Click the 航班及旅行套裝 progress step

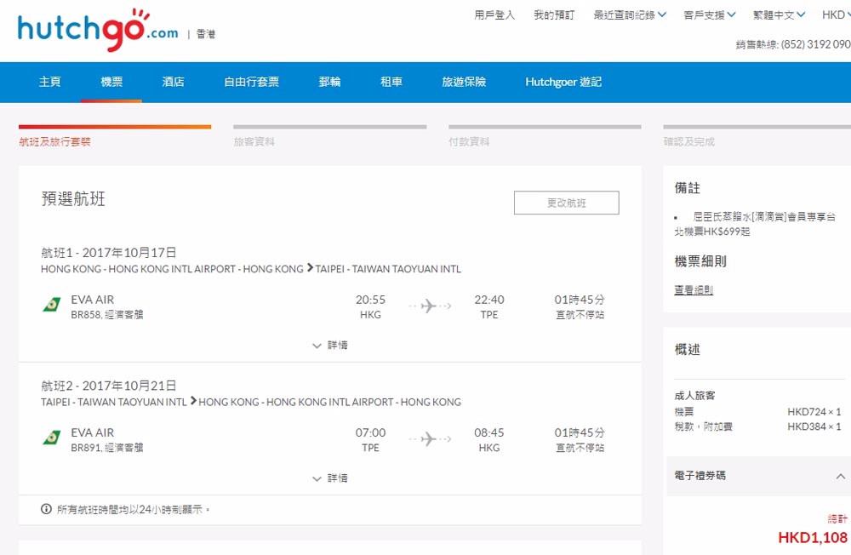coord(54,142)
